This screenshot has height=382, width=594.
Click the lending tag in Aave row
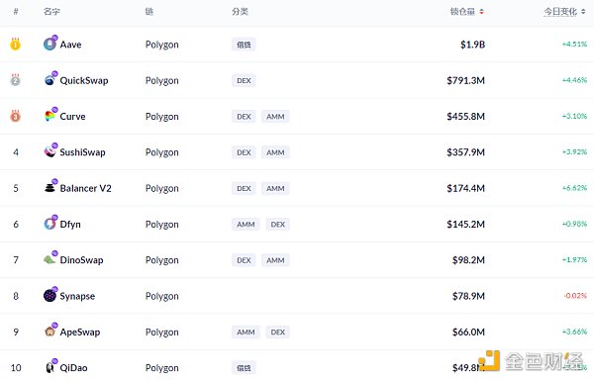coord(244,45)
